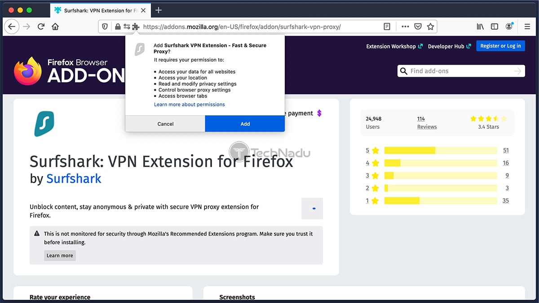
Task: Click the forward navigation arrow
Action: coord(27,26)
